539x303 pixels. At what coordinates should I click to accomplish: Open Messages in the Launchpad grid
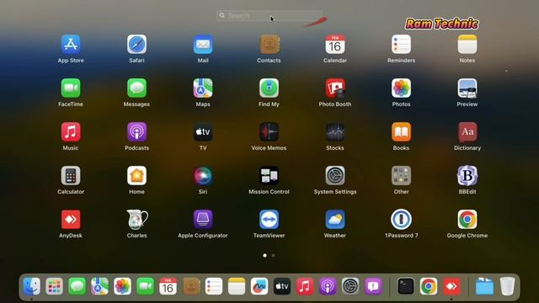136,88
